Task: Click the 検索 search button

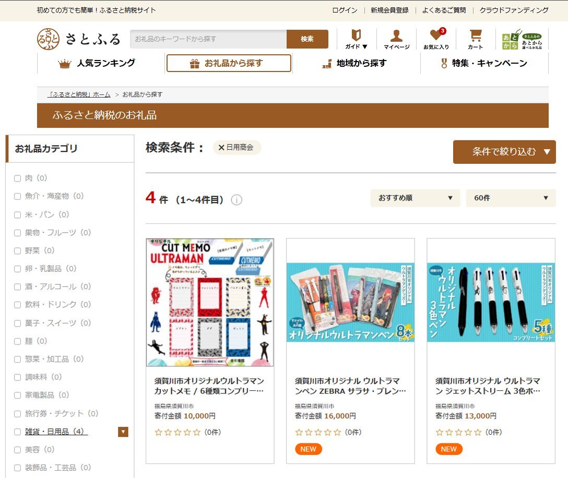Action: (x=307, y=39)
